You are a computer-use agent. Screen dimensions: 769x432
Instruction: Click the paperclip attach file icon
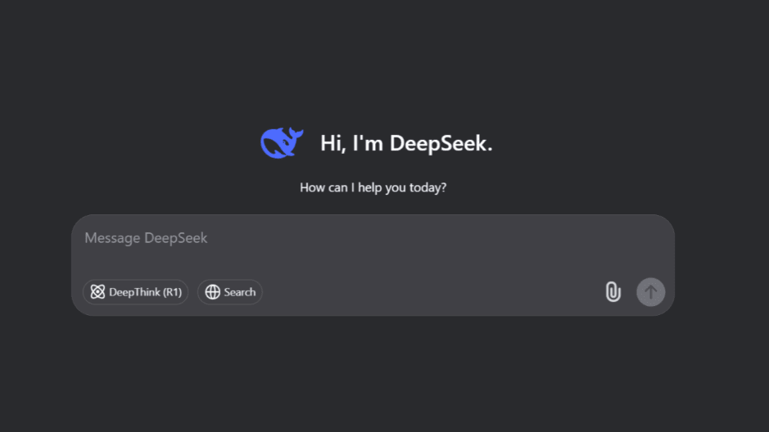[613, 292]
